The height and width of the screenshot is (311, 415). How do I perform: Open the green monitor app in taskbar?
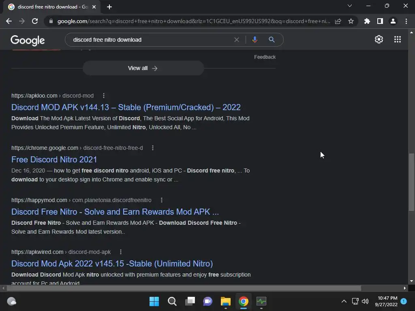[x=261, y=301]
